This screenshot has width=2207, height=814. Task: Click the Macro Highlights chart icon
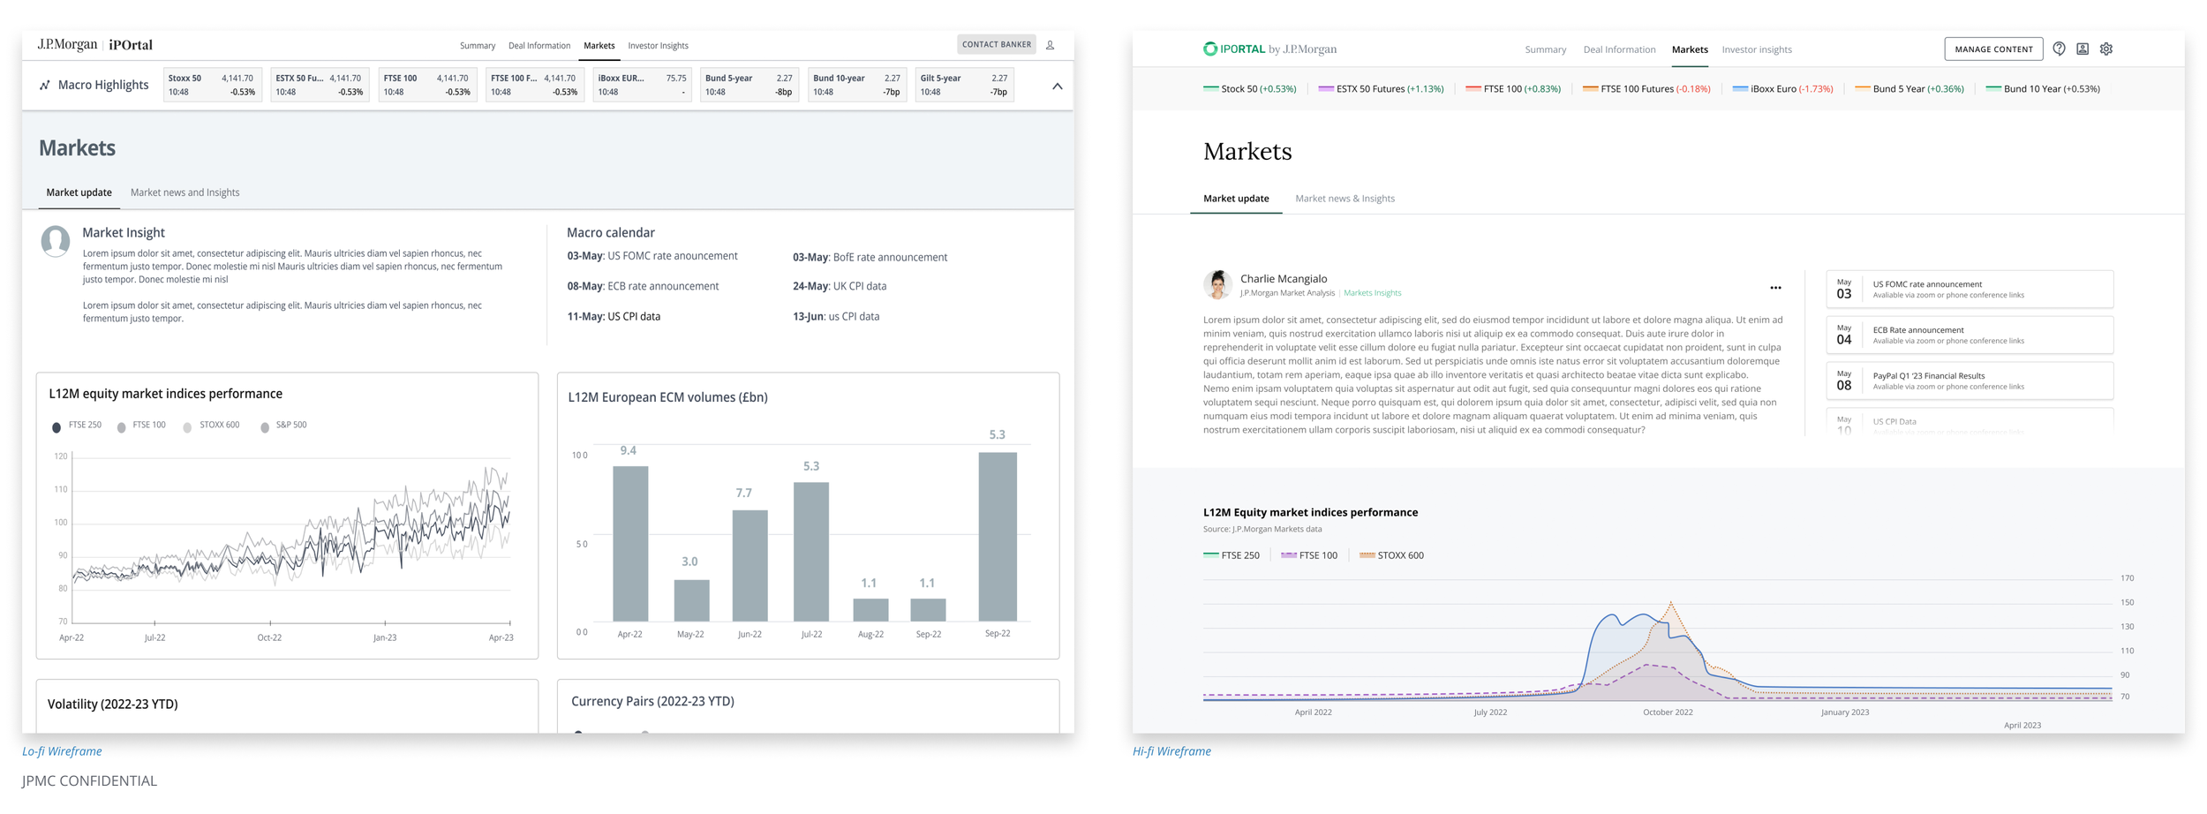point(45,86)
